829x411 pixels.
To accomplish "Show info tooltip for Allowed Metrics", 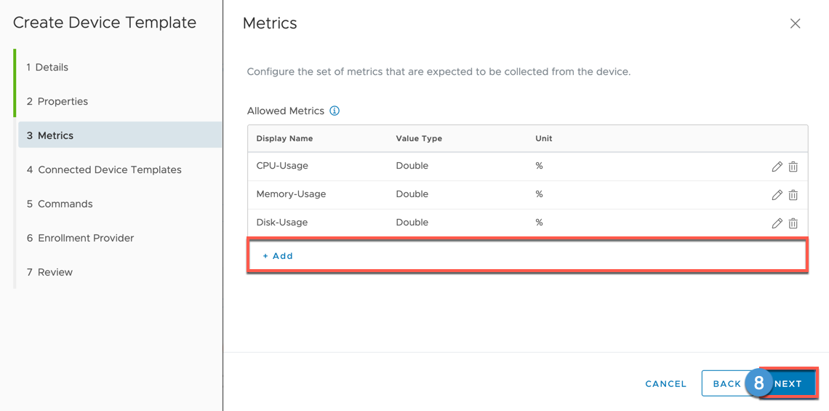I will 335,111.
